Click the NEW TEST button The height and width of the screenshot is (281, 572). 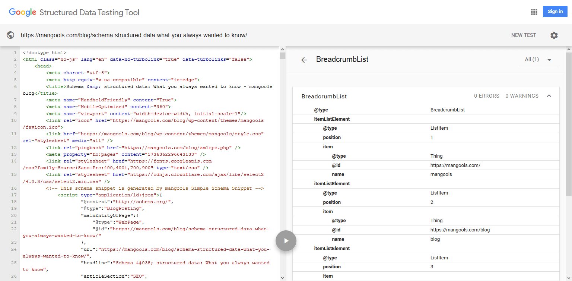click(x=523, y=35)
